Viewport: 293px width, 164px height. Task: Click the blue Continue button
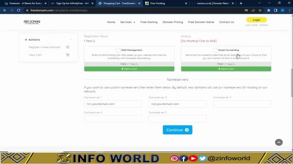point(178,130)
